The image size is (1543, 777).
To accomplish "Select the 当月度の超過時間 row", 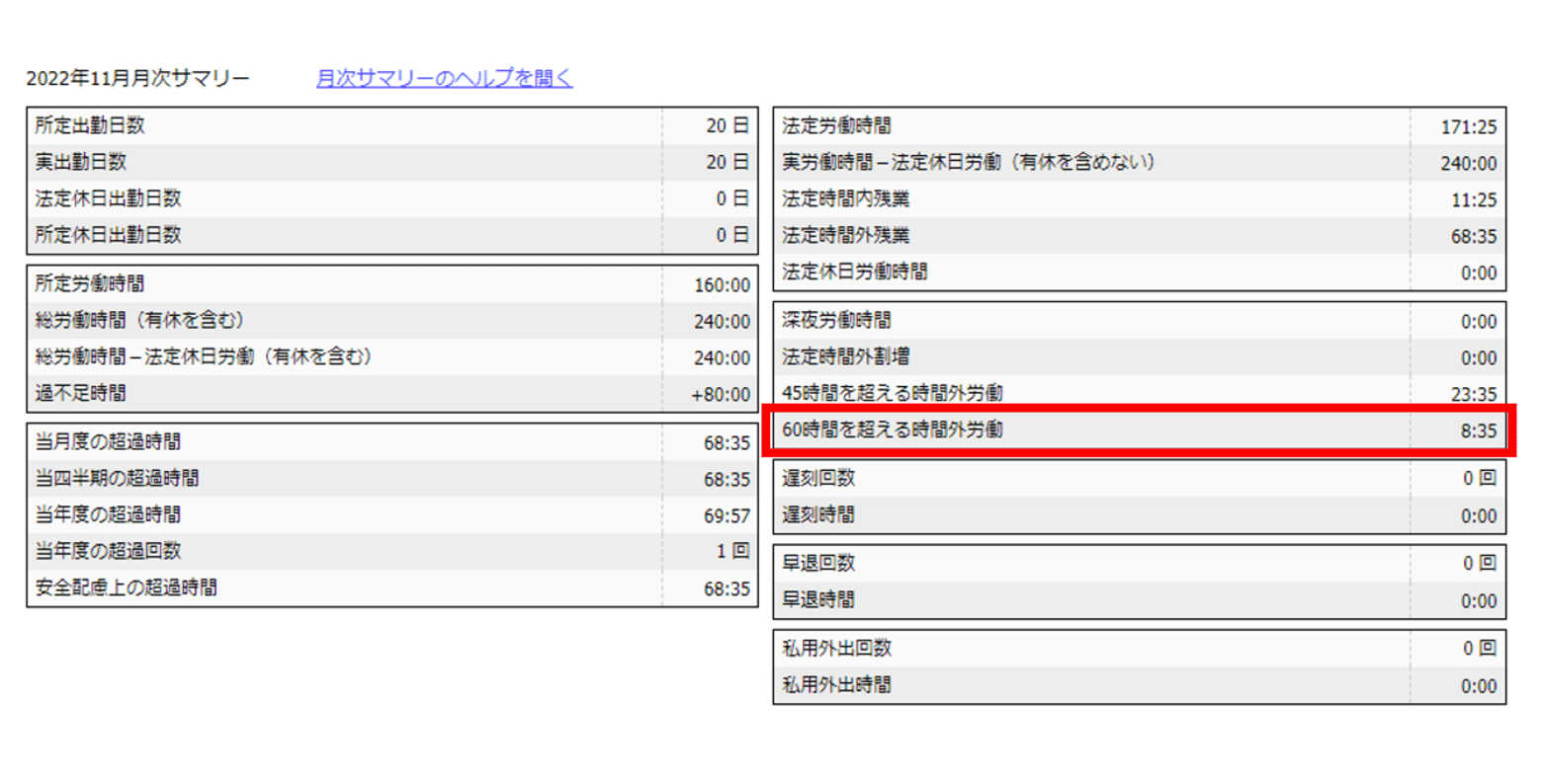I will (297, 442).
